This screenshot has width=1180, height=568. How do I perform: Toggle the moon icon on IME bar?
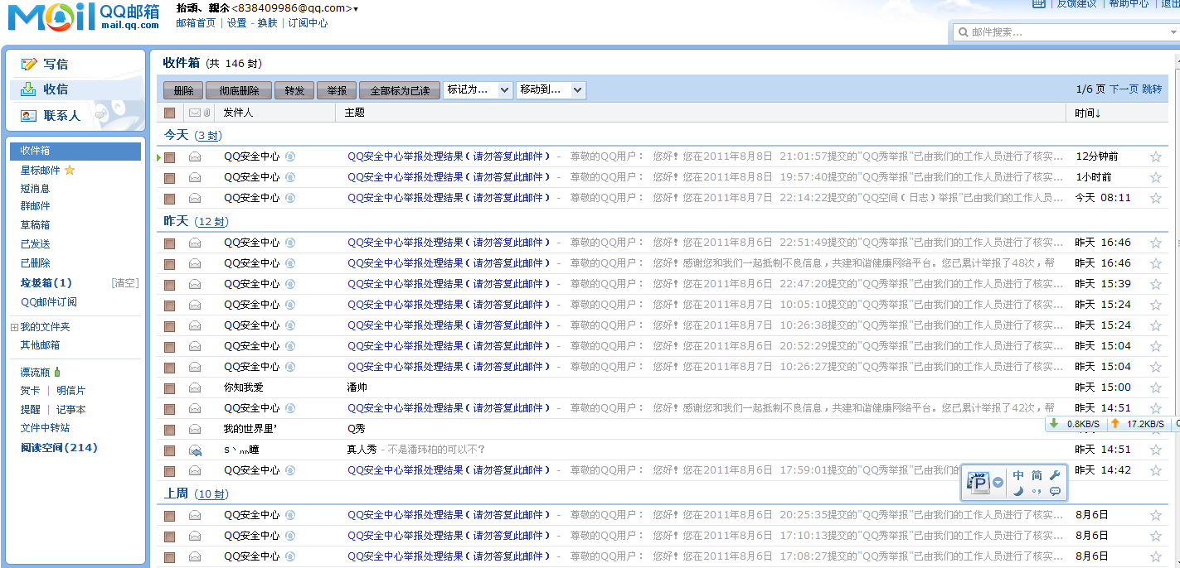(x=1018, y=491)
